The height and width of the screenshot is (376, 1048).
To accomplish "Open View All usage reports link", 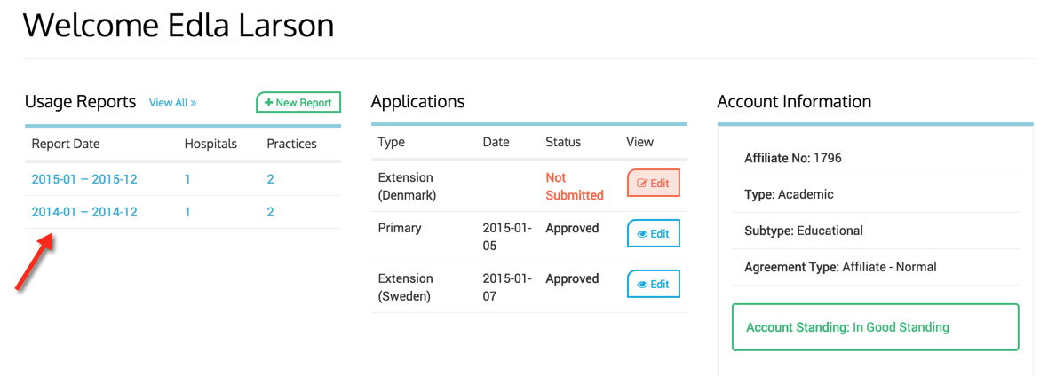I will tap(172, 103).
